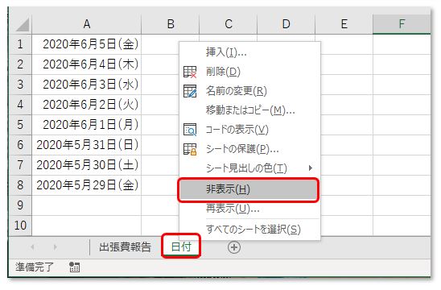Select row 6 header

click(20, 145)
